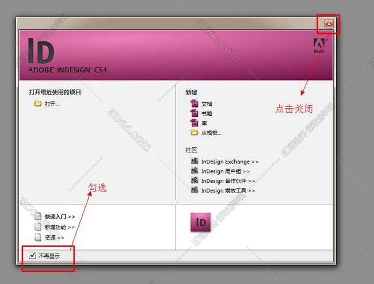Click the folder icon beside 打开...
Viewport: 374px width, 284px height.
(37, 103)
